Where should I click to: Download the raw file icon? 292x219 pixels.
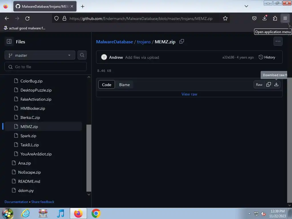[x=276, y=84]
